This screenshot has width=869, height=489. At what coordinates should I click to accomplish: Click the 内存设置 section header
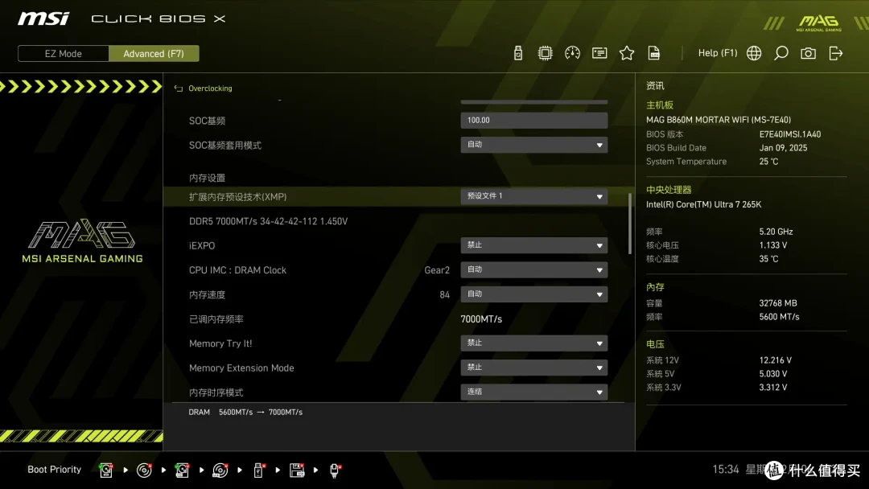[x=207, y=178]
